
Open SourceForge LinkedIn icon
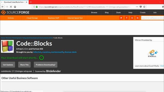(x=138, y=18)
